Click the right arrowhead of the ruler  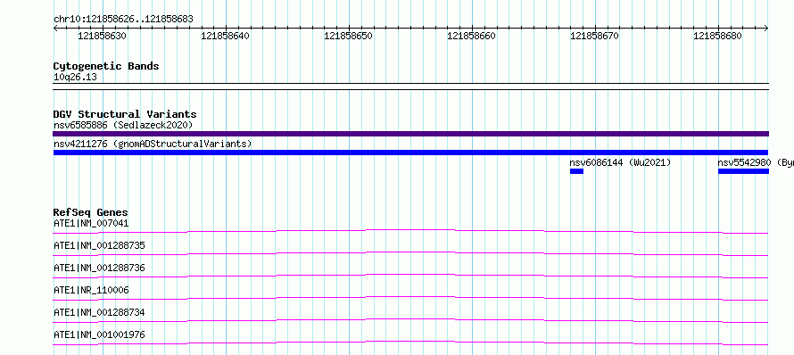tap(766, 29)
